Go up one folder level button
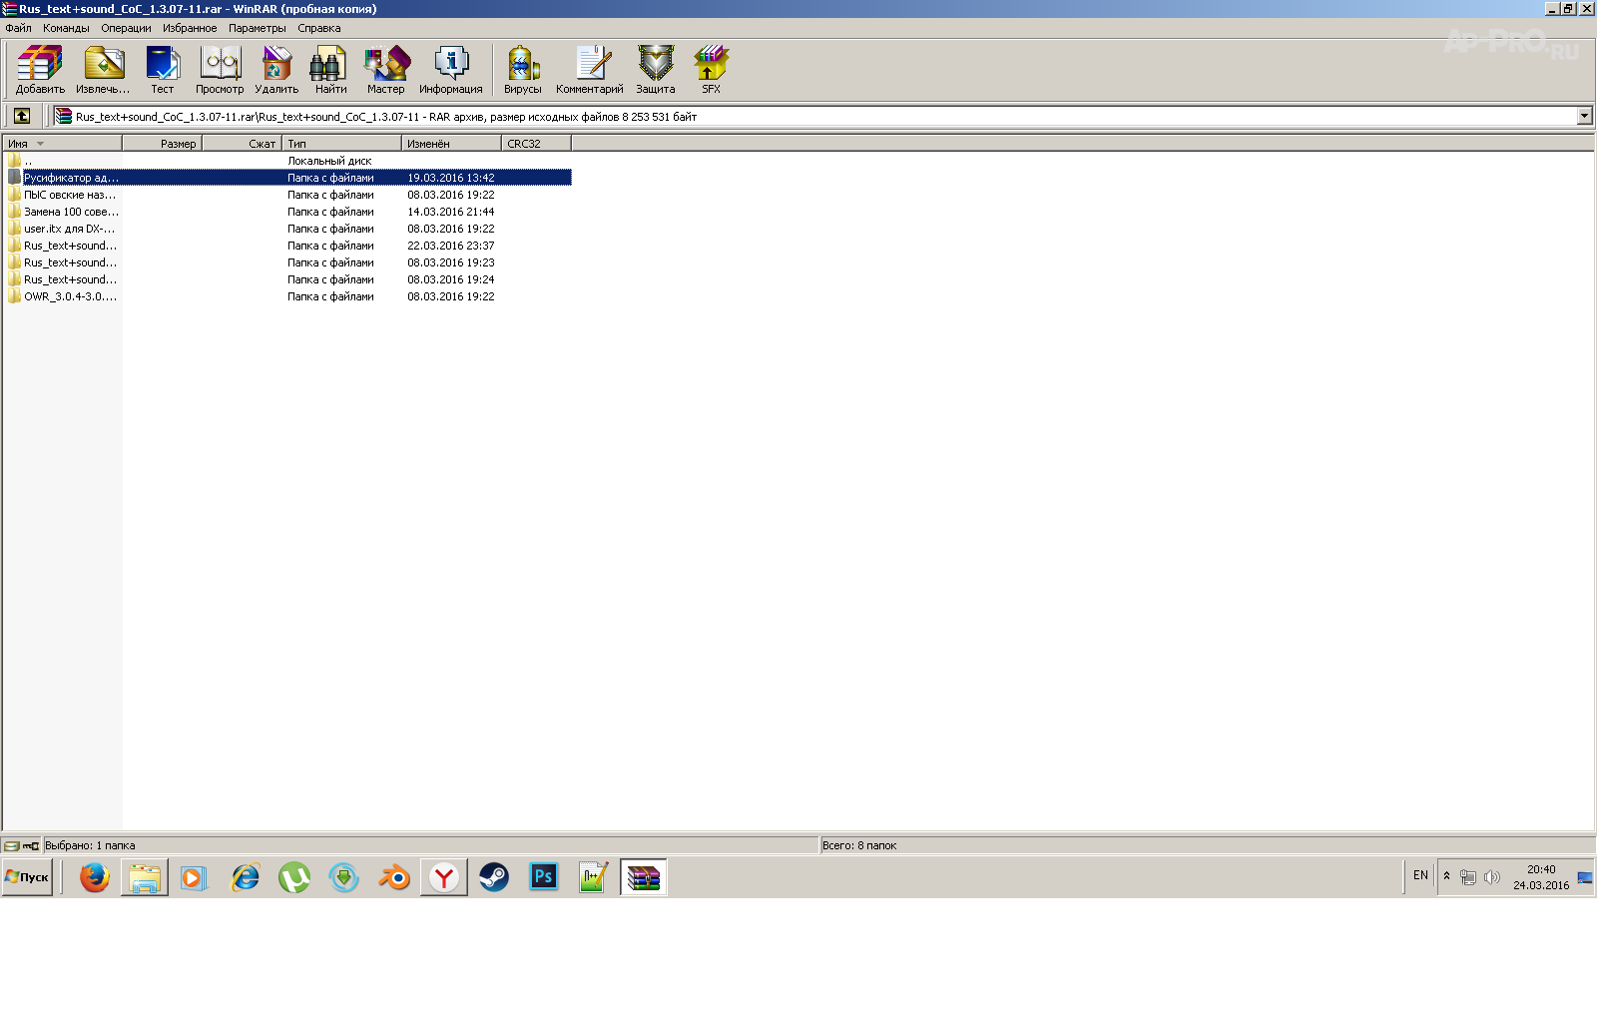 (x=22, y=116)
